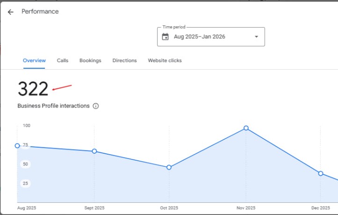
Task: Click the 322 interactions total number
Action: click(33, 89)
